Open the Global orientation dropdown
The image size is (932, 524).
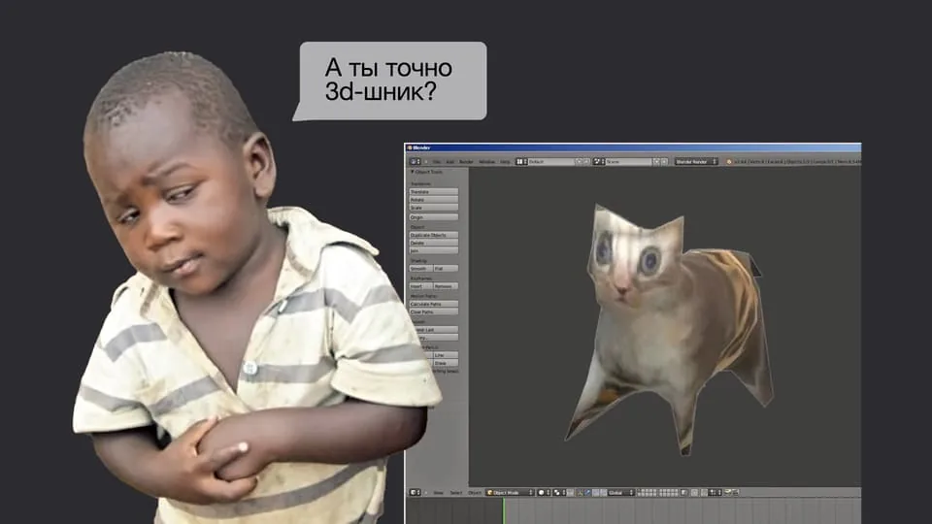(x=620, y=493)
